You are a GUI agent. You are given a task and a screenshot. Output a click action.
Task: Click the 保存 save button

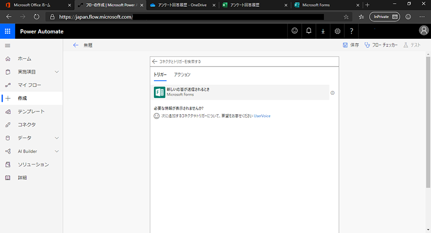click(x=351, y=45)
